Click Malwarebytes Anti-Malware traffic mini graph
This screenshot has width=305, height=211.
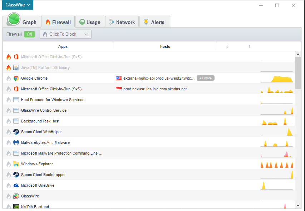[277, 143]
